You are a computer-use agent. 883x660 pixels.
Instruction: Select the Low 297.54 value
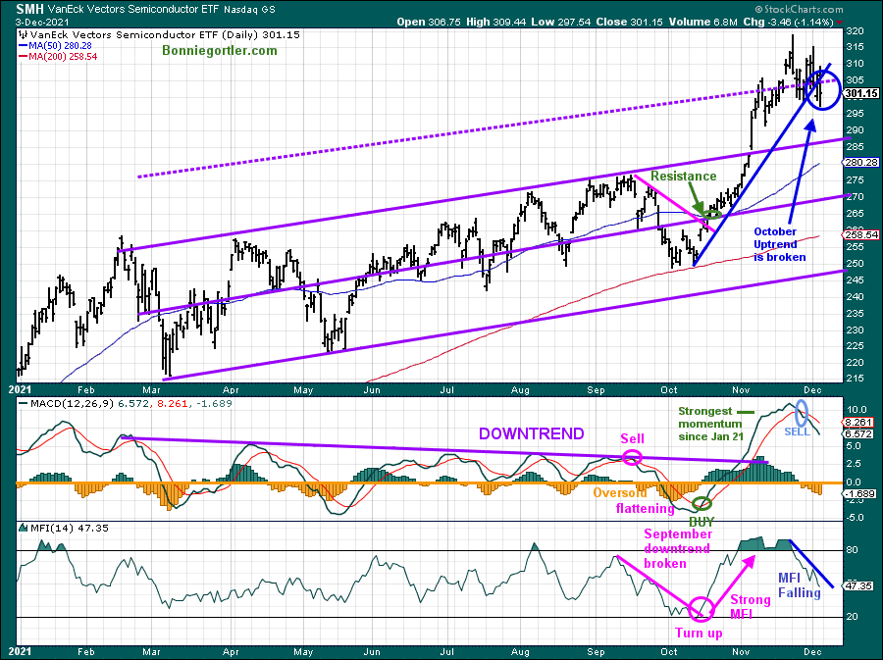560,22
